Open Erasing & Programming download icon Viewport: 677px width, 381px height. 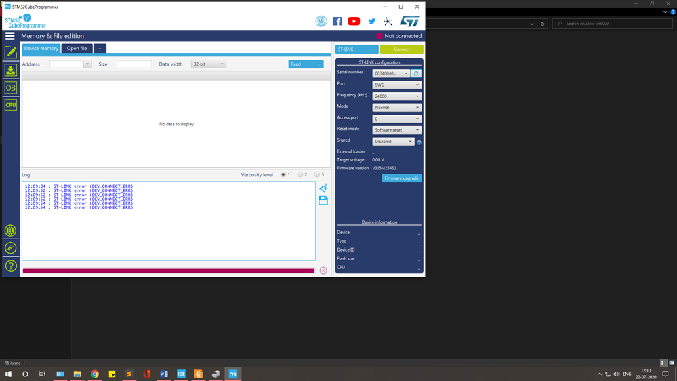10,70
